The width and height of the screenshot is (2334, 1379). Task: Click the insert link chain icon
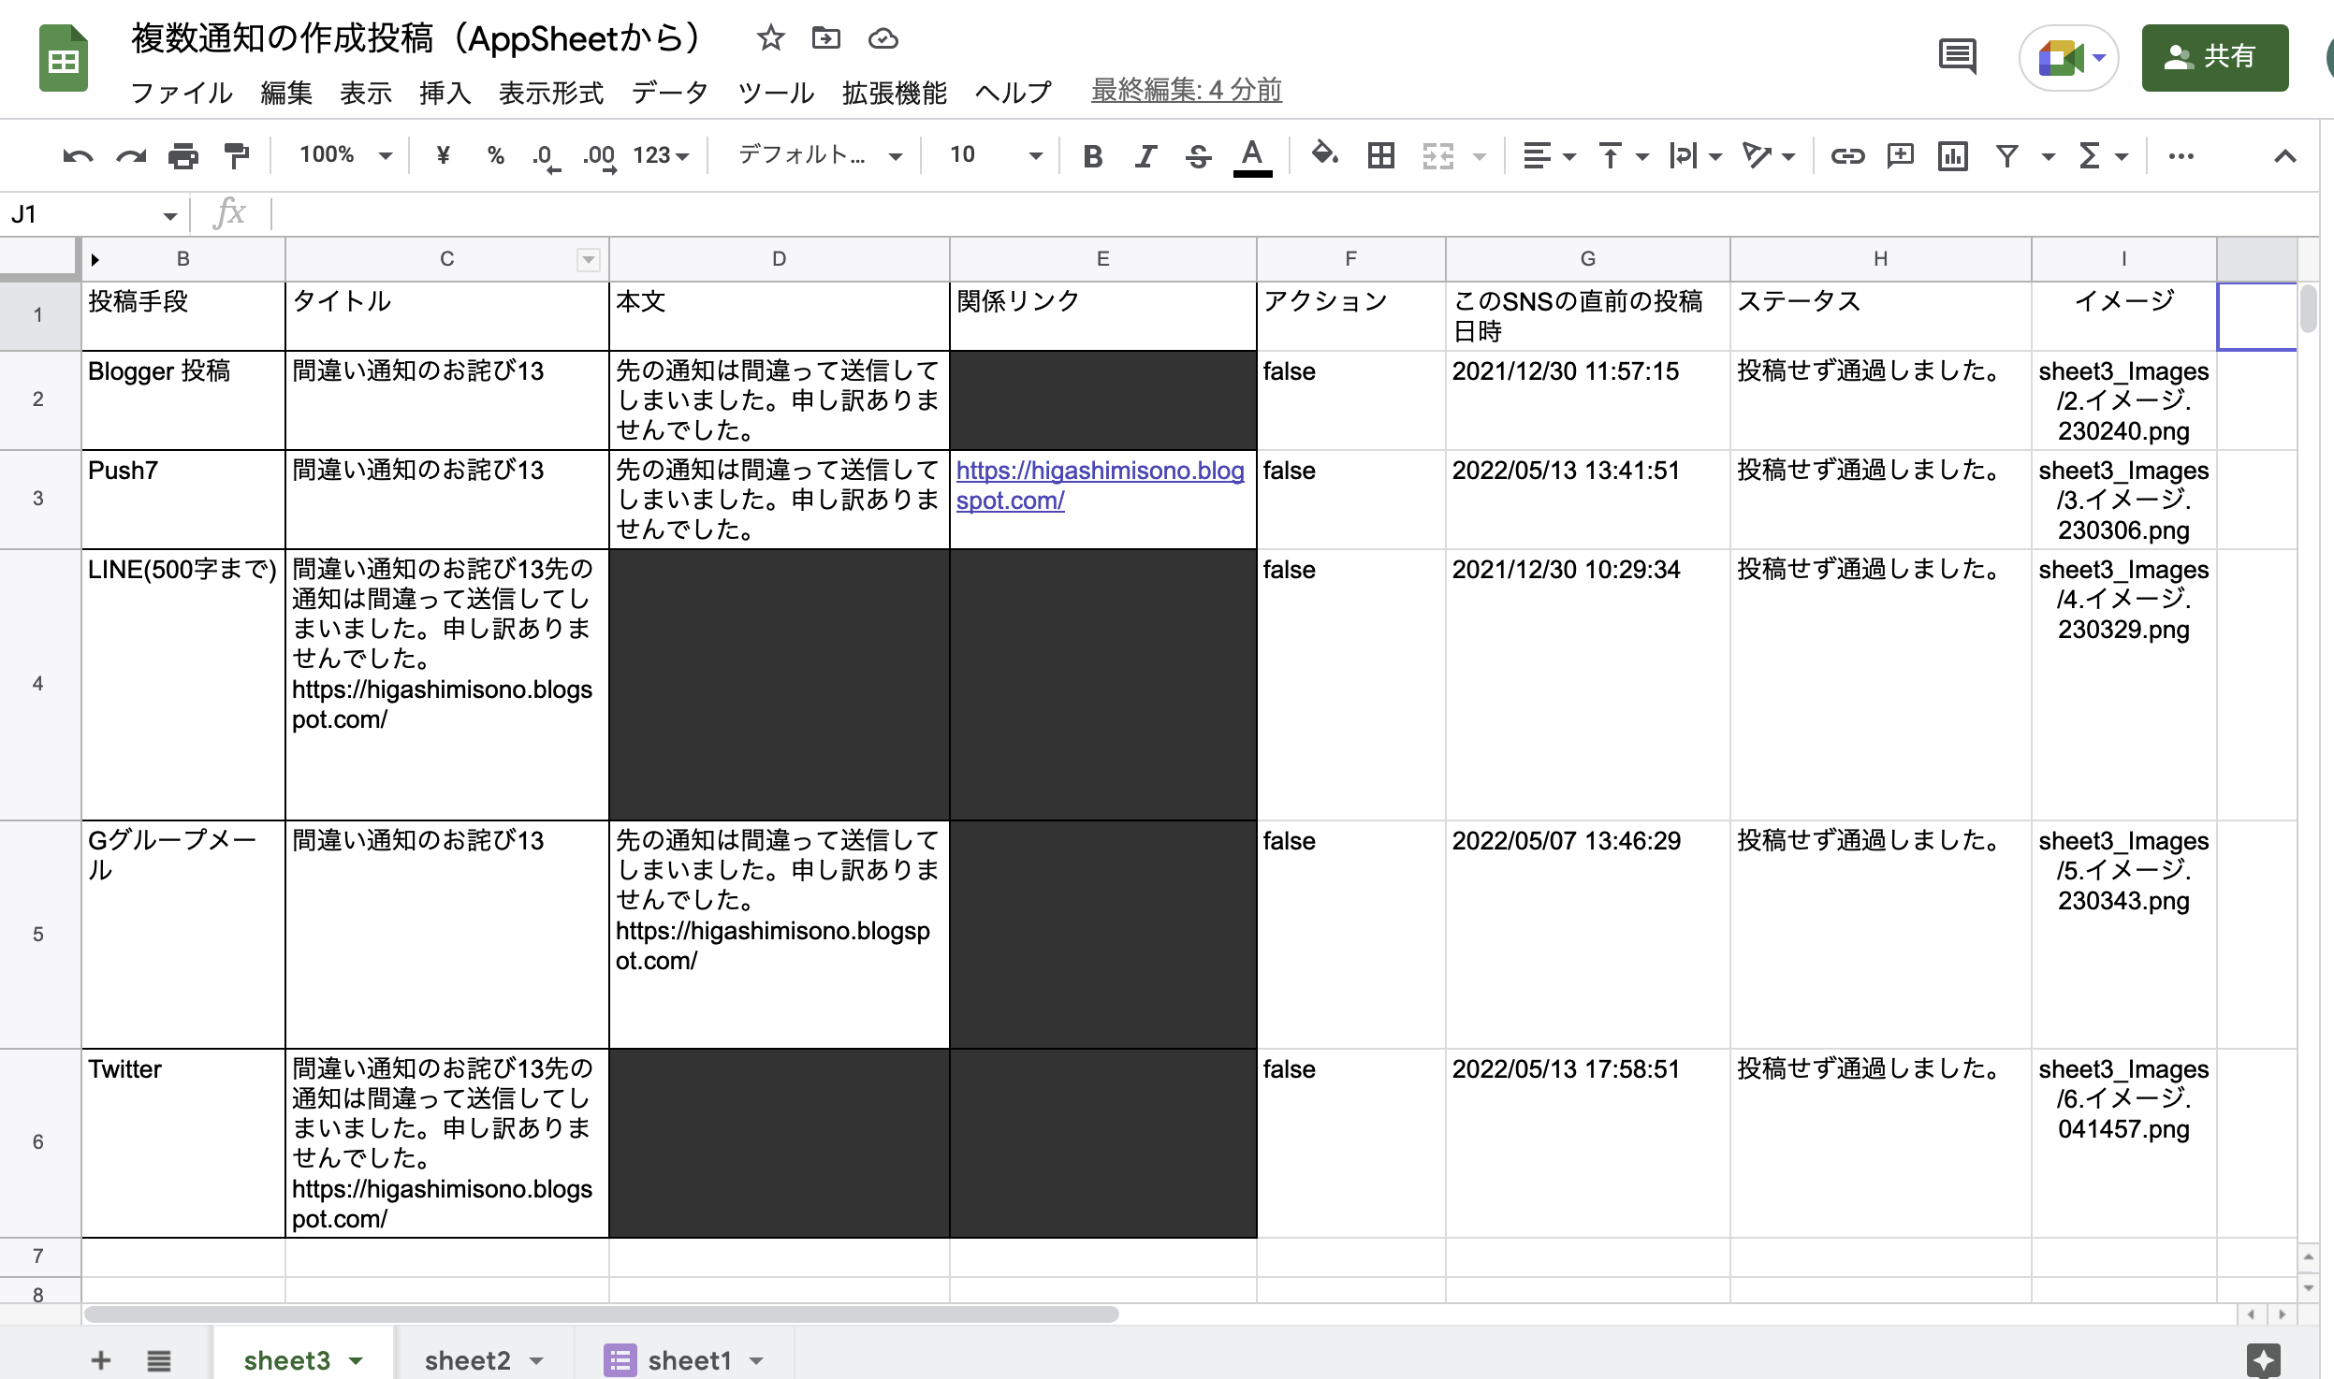(x=1847, y=156)
